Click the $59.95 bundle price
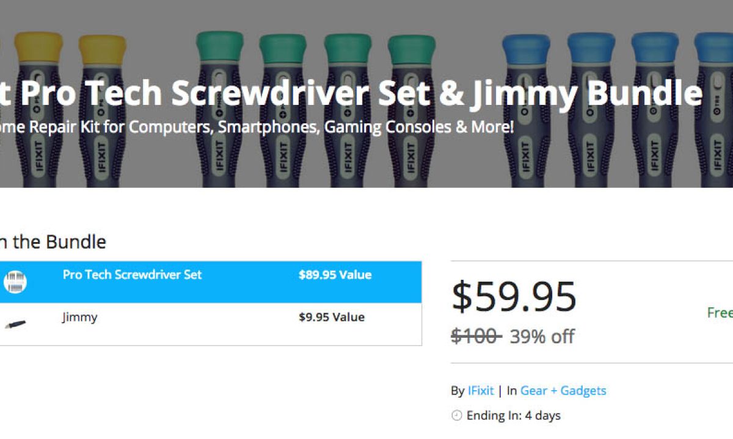 (x=514, y=297)
